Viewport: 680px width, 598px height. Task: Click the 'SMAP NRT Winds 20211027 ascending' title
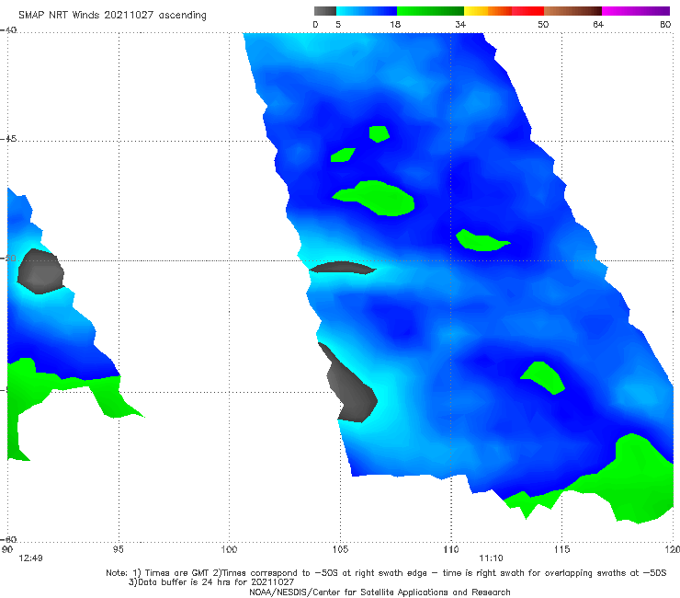pos(112,16)
